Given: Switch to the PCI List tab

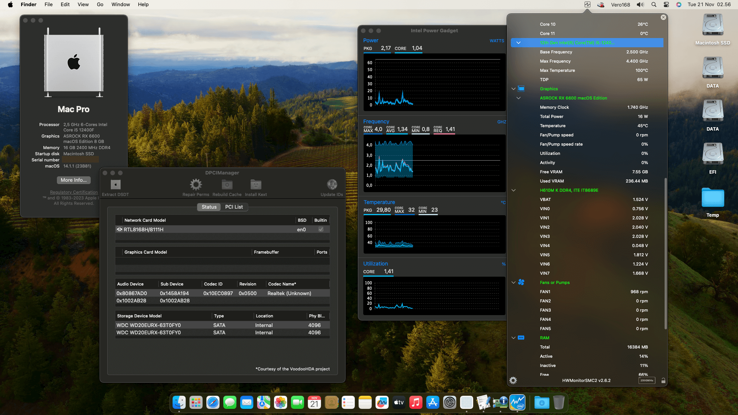Looking at the screenshot, I should [234, 207].
